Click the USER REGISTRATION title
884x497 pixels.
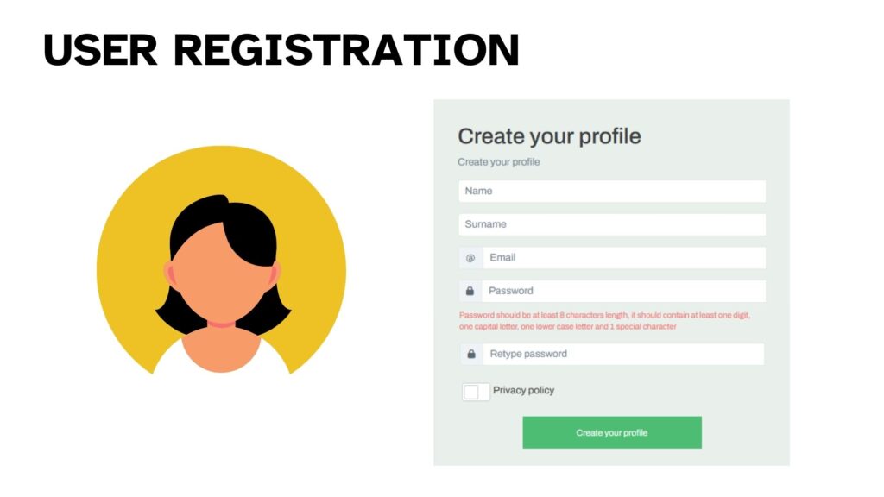tap(281, 49)
